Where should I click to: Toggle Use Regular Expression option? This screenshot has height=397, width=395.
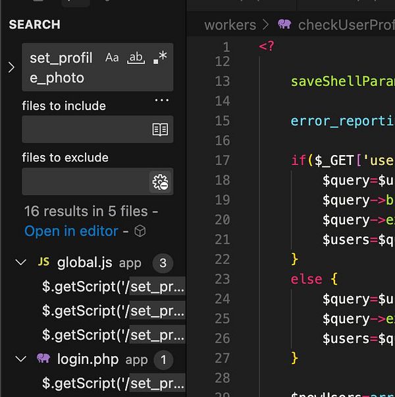click(160, 57)
